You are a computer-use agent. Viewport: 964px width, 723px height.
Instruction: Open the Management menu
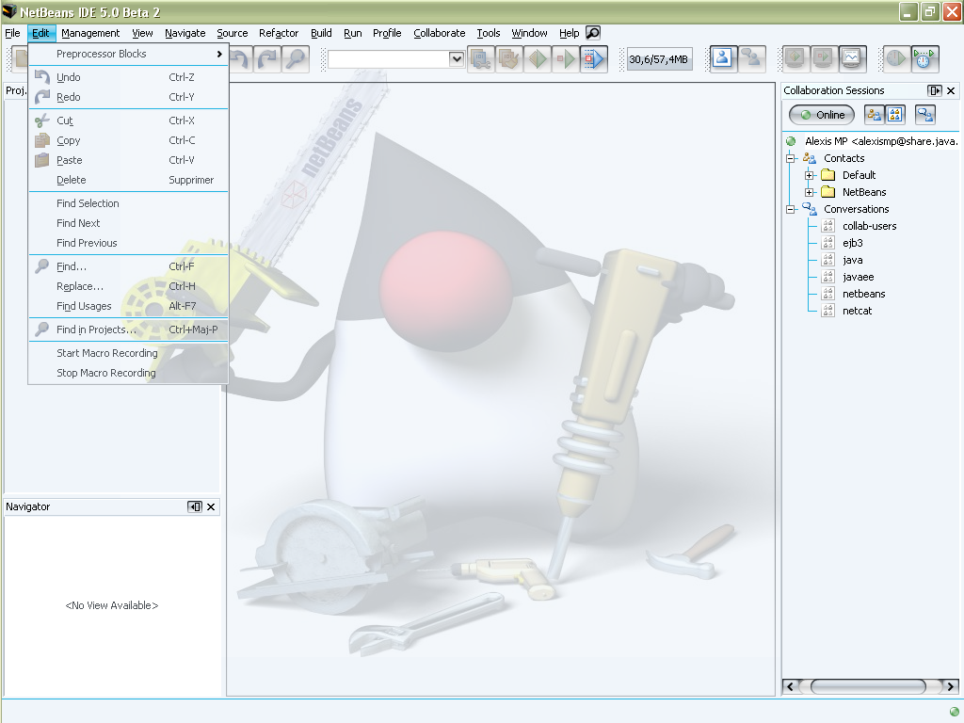[90, 33]
